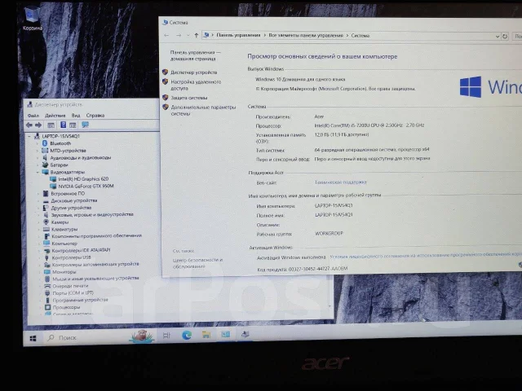Expand the Встроенное ПО arrow

(x=38, y=194)
